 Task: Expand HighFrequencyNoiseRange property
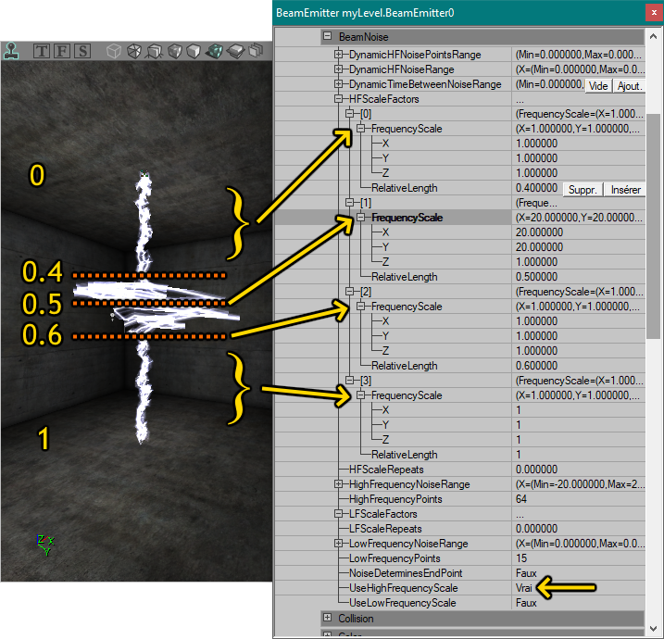(338, 484)
